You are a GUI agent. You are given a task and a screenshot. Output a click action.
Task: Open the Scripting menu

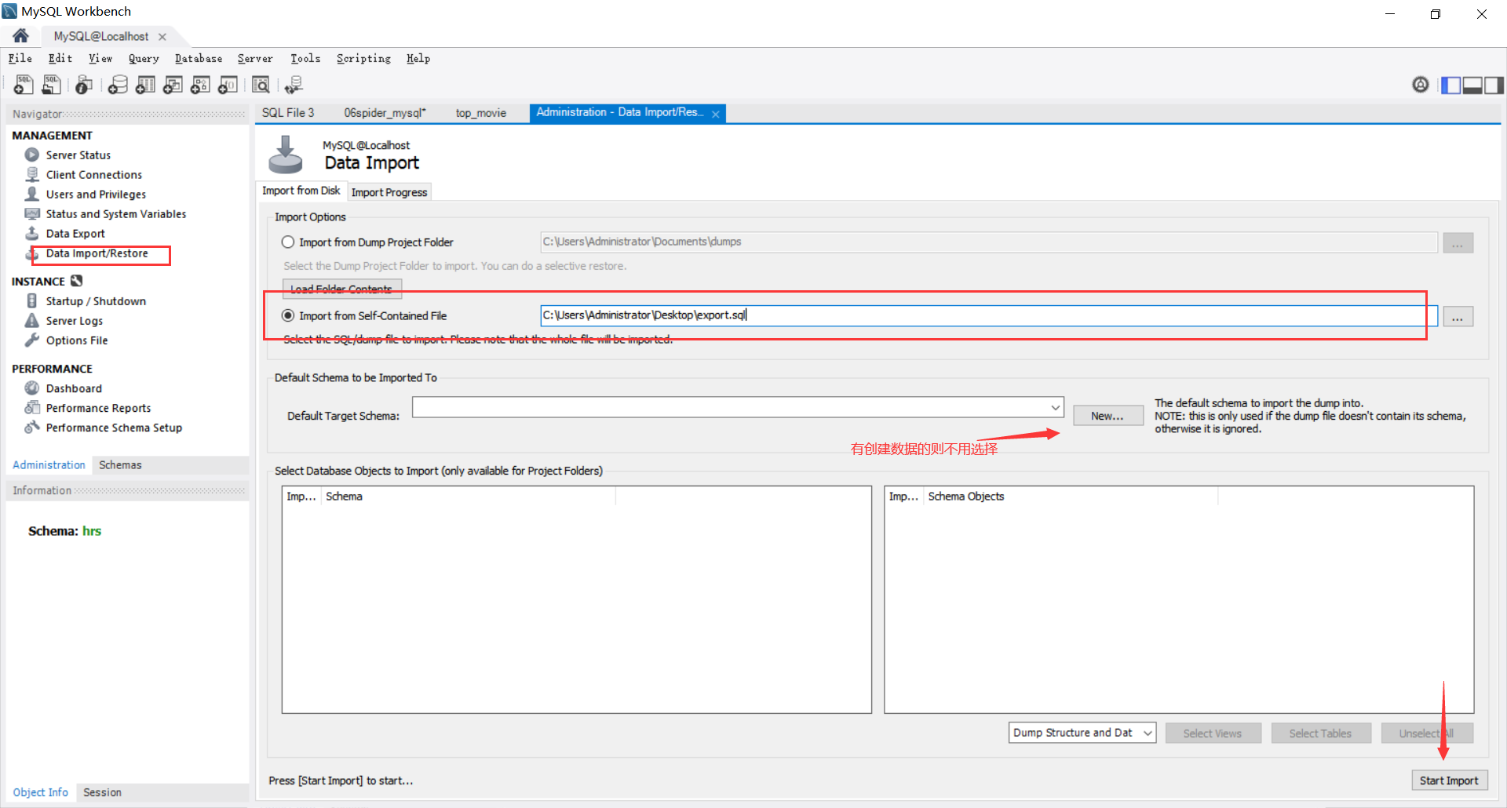(x=363, y=58)
